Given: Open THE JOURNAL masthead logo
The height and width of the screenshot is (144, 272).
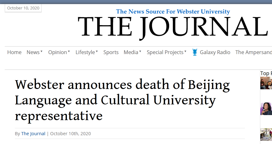Looking at the screenshot, I should click(173, 27).
